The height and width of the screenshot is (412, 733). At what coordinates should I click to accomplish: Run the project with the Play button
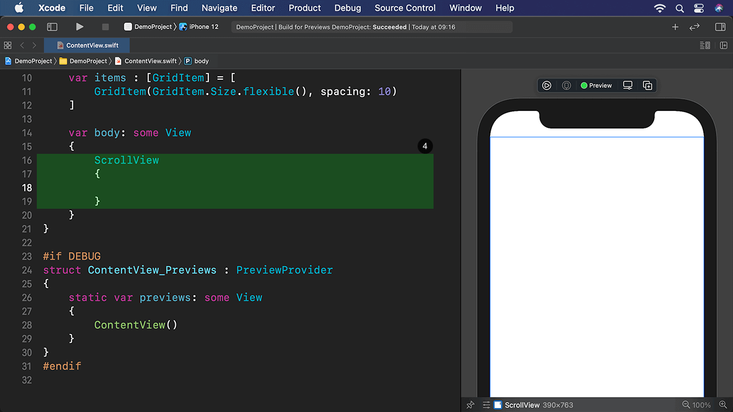[80, 26]
